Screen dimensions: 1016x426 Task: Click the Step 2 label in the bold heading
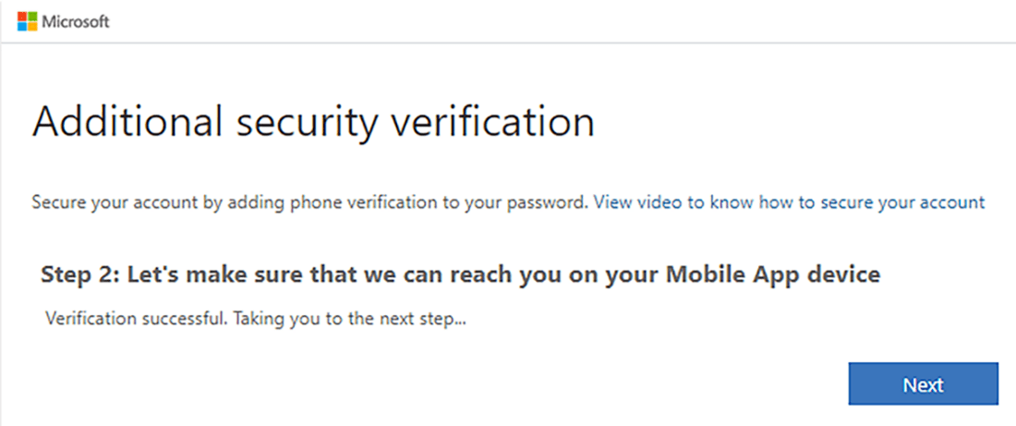coord(78,274)
